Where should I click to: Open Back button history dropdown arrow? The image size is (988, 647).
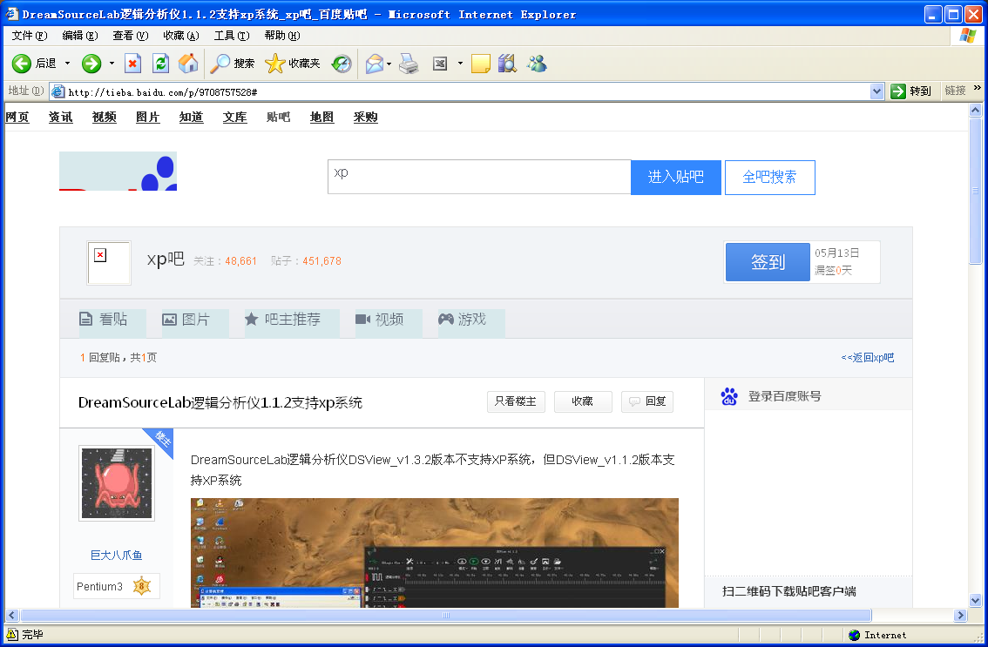tap(67, 63)
